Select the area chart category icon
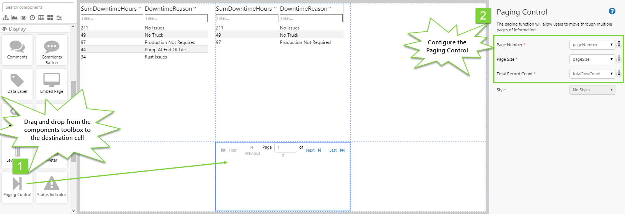Screen dimensions: 625x214 pos(14,18)
